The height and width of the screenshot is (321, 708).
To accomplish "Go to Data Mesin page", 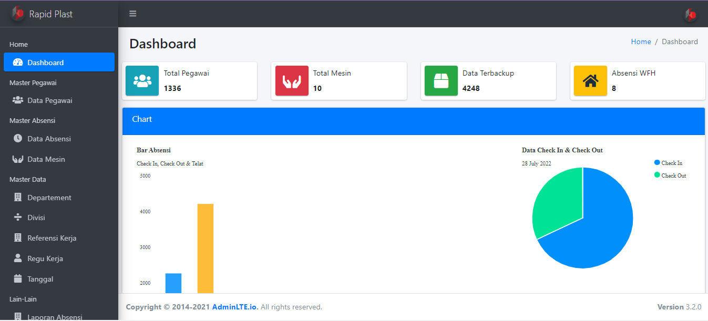I will 46,159.
